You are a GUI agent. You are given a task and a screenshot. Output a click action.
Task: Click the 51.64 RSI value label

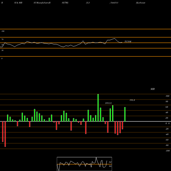(128, 41)
